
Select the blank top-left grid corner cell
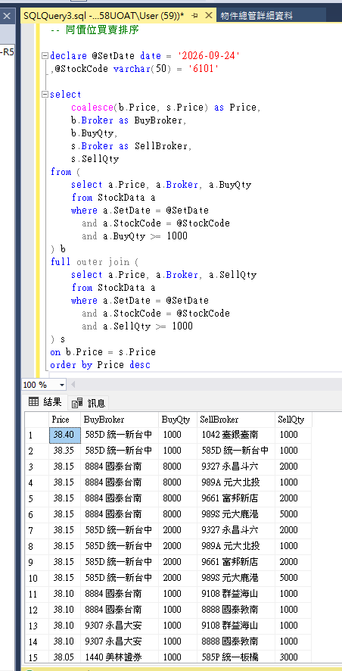(x=37, y=420)
